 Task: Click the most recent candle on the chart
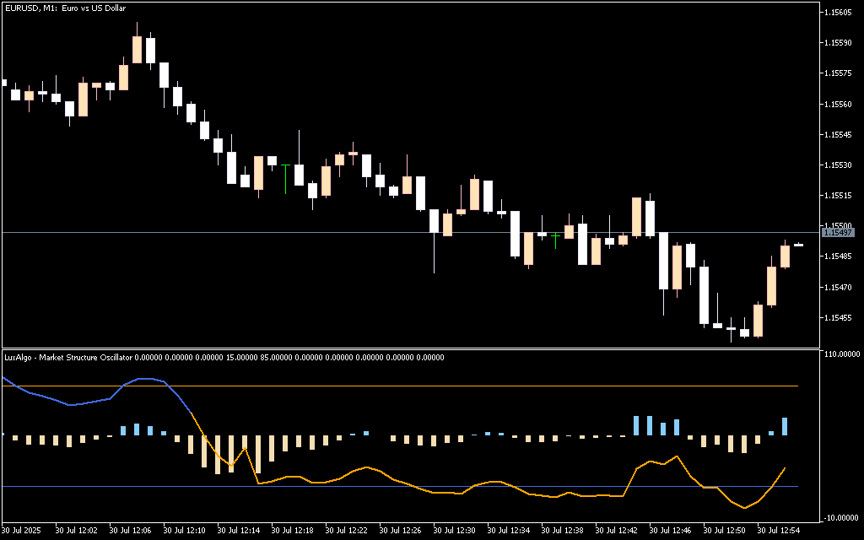798,245
